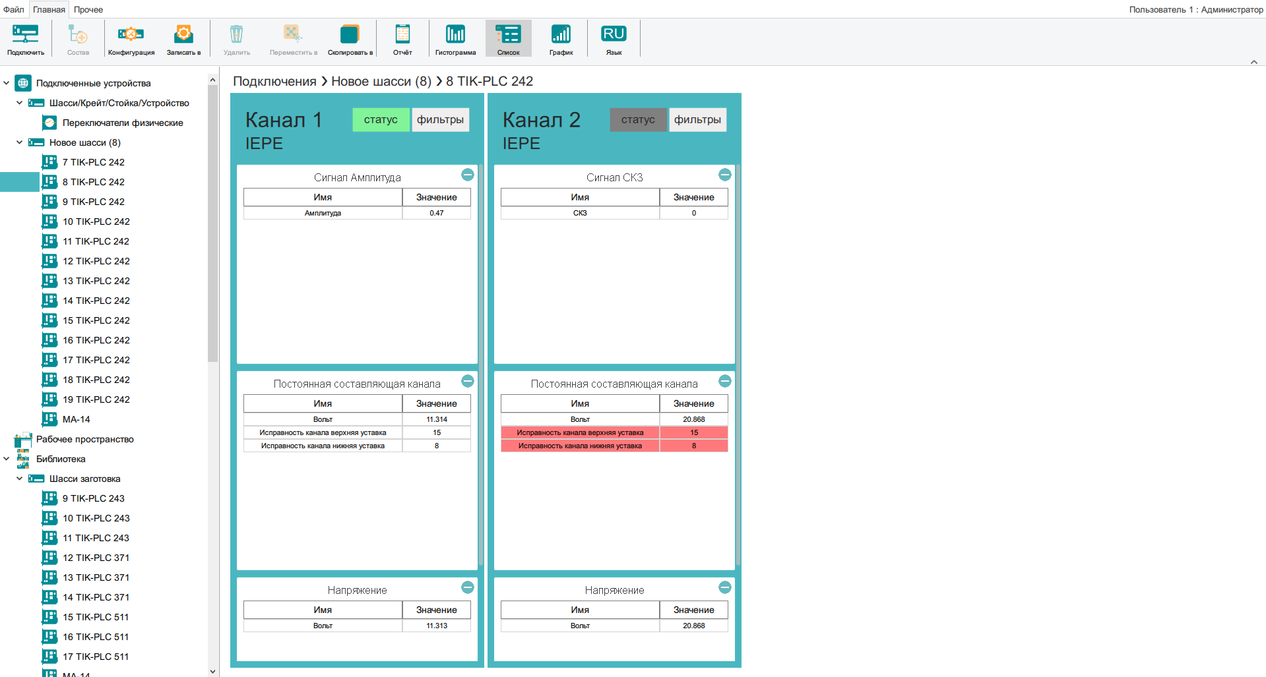Click the Рабочее пространство icon
The image size is (1266, 677).
pos(23,440)
